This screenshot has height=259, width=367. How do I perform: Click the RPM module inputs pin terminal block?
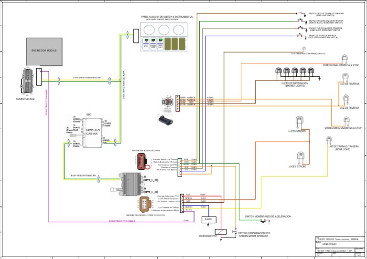click(x=180, y=167)
